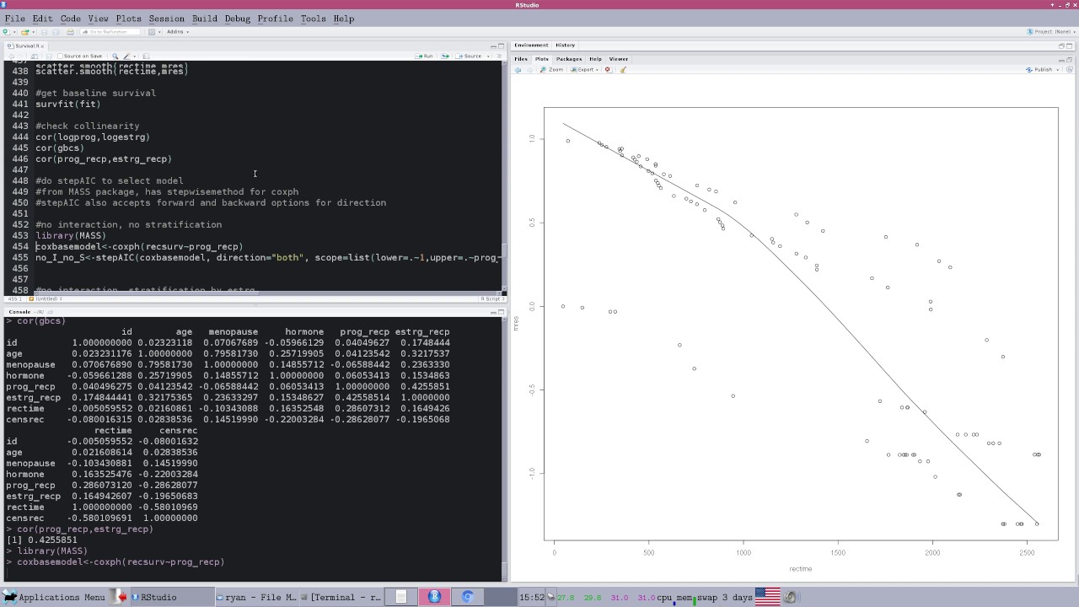Viewport: 1079px width, 607px height.
Task: Click editor back navigation arrow
Action: pos(11,56)
